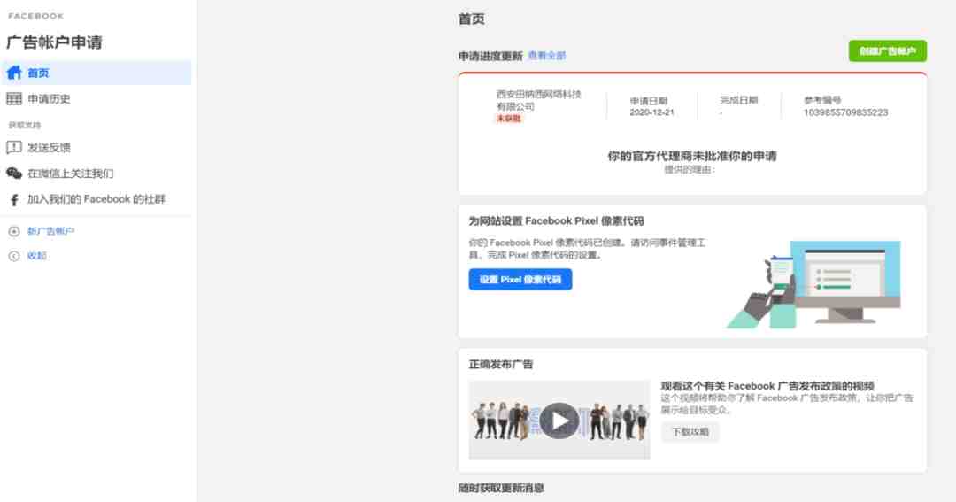The width and height of the screenshot is (956, 502).
Task: Collapse the sidebar with 收起
Action: coord(36,256)
